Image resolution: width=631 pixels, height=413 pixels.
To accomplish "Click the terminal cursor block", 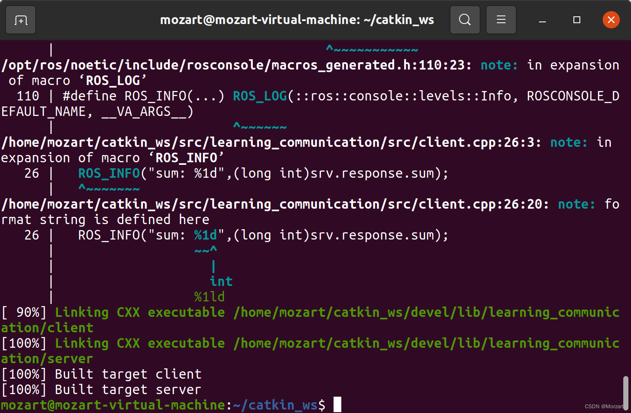I will click(x=337, y=405).
